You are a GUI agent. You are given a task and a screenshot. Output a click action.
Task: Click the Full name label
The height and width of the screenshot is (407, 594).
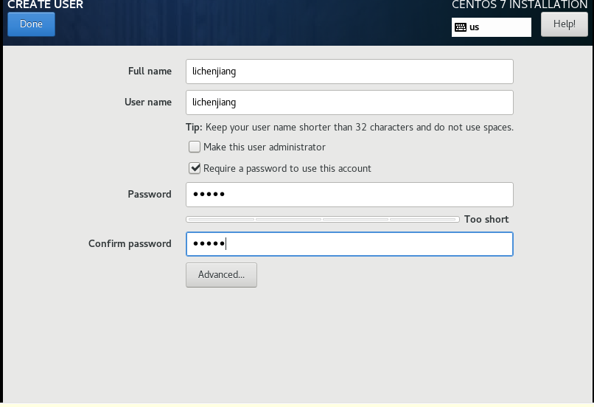[150, 72]
